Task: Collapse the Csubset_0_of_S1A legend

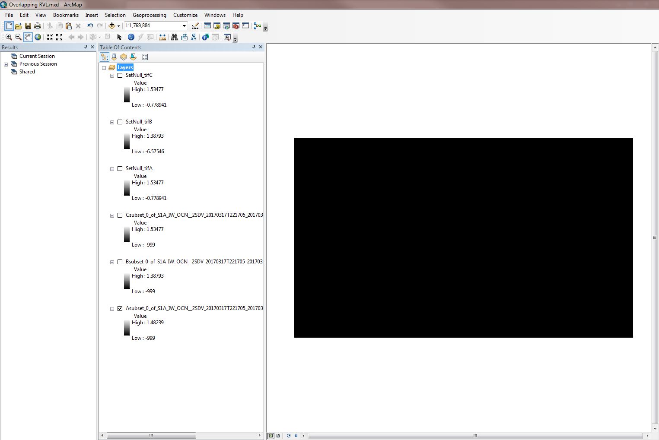Action: coord(112,215)
